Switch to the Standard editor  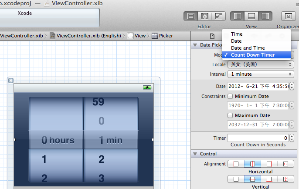pos(191,16)
